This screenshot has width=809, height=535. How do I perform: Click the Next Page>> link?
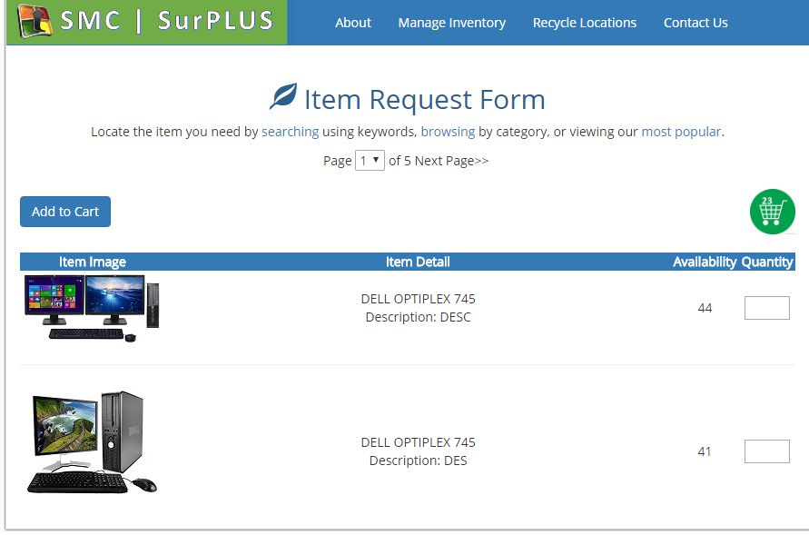451,161
